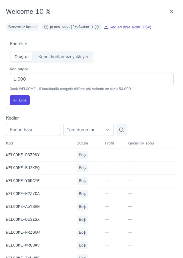Click the Kod ekle section heading
Viewport: 183px width, 258px height.
[x=18, y=44]
